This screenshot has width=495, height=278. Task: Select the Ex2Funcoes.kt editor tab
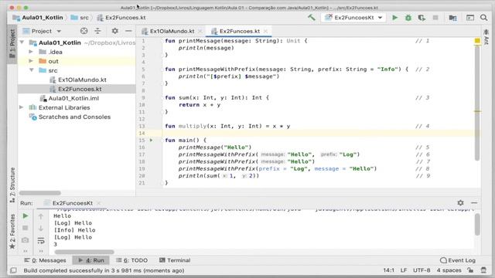click(239, 31)
